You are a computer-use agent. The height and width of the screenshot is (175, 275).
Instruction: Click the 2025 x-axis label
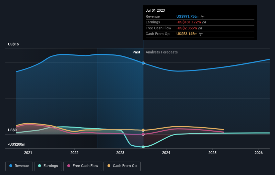[212, 153]
